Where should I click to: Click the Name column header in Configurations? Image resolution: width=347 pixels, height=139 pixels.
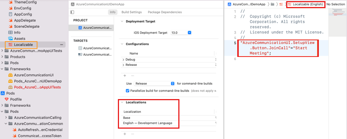[x=133, y=53]
